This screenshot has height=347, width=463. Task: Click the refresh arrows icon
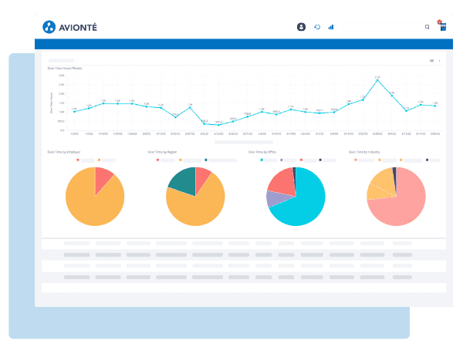coord(317,27)
